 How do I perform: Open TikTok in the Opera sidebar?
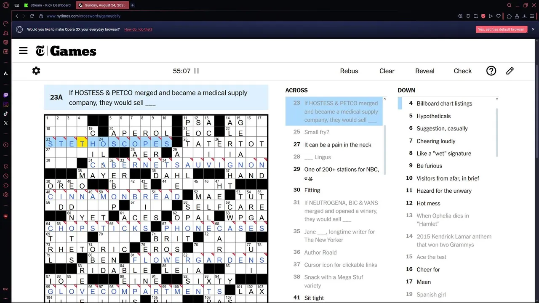click(x=5, y=114)
